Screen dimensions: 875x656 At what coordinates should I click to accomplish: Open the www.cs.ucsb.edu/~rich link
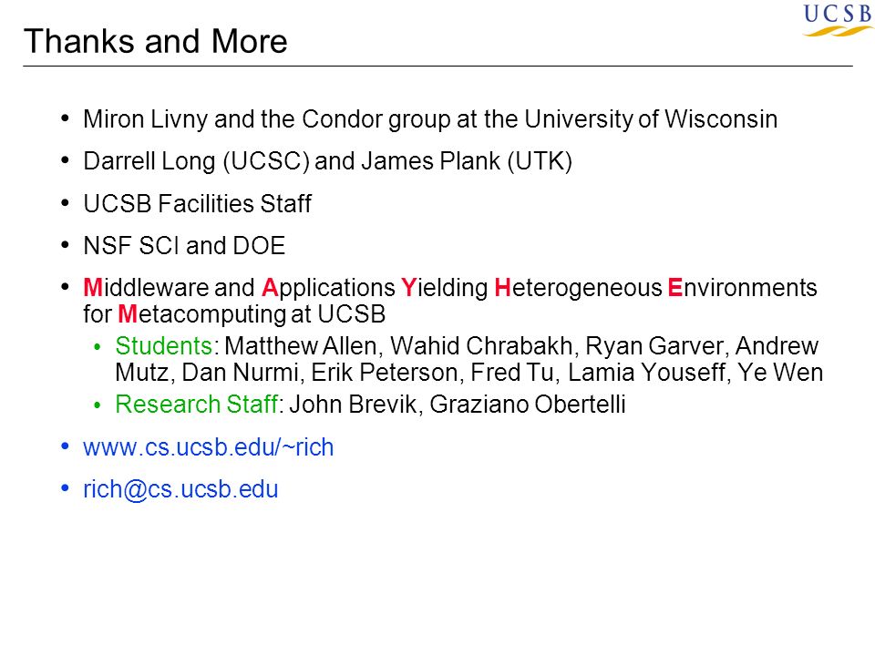click(208, 447)
